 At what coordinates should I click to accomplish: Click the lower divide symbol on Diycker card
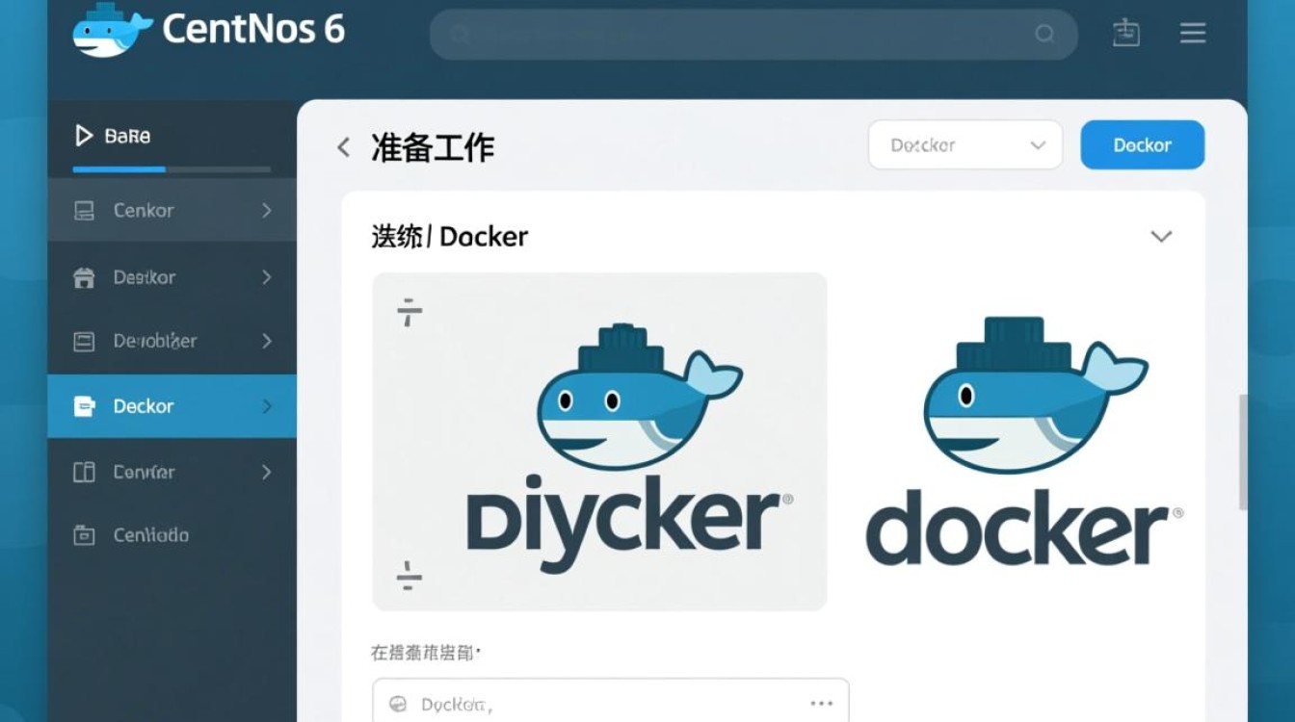pyautogui.click(x=410, y=575)
